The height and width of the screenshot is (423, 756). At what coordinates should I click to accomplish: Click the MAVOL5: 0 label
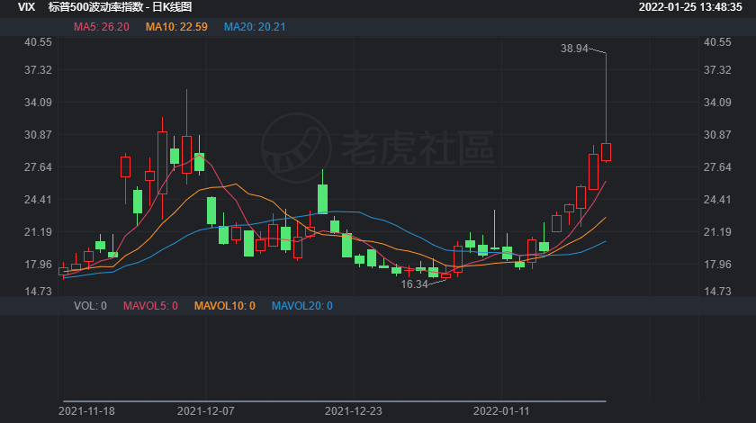pos(150,306)
